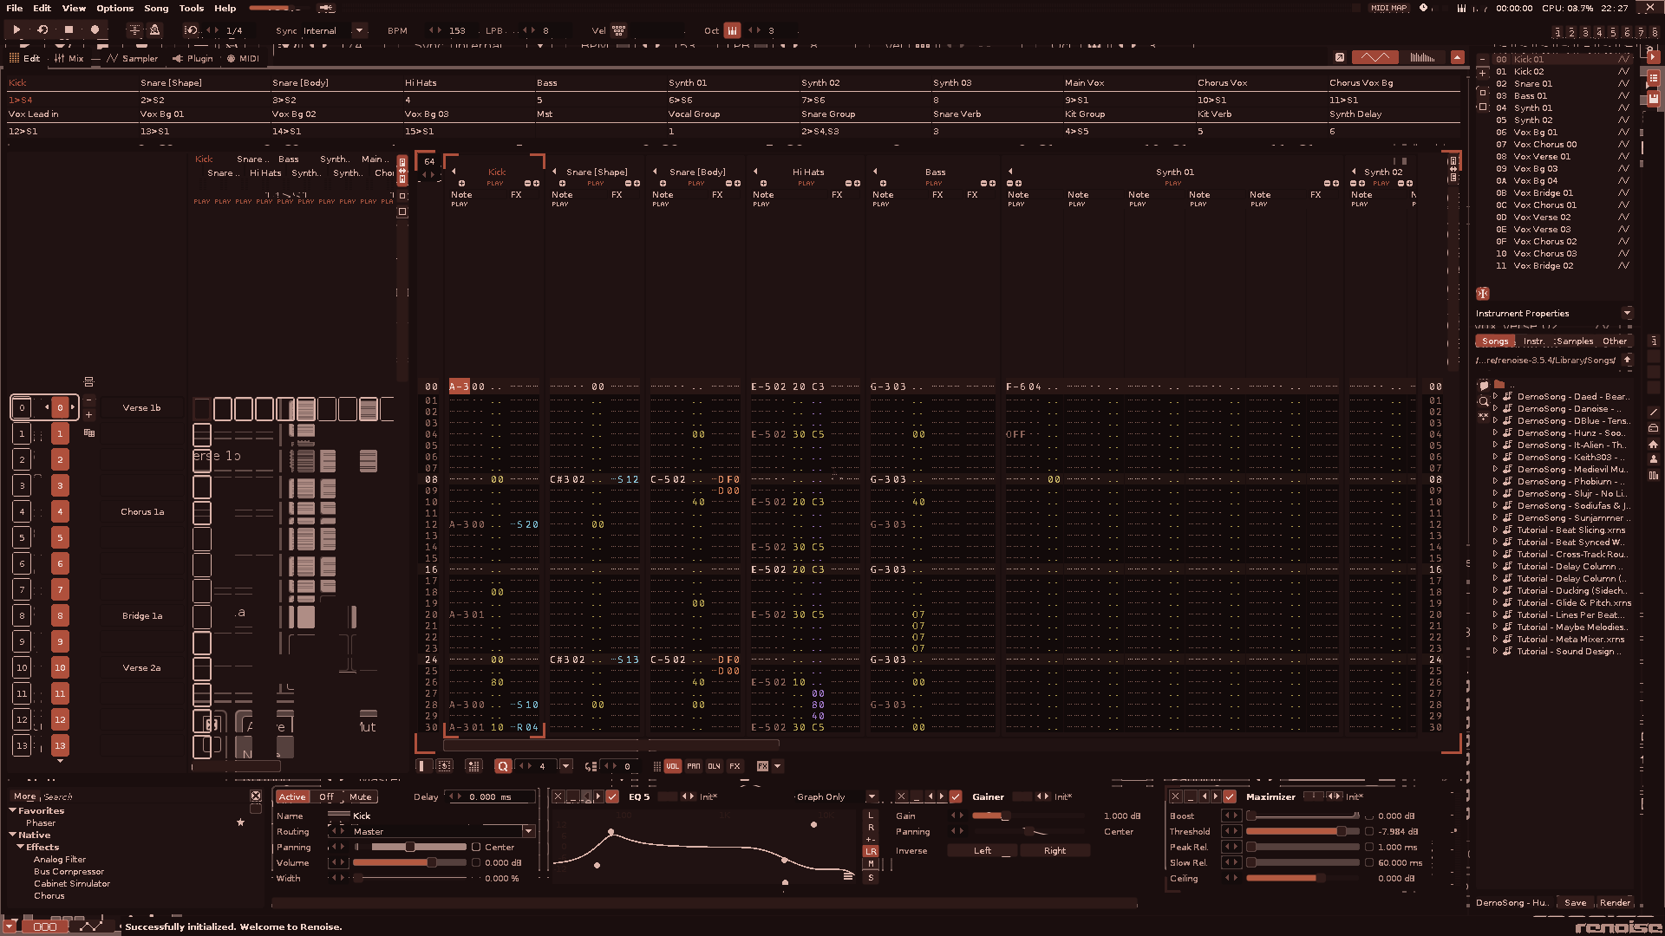Adjust the Maximizer Threshold slider
Image resolution: width=1665 pixels, height=936 pixels.
1303,831
